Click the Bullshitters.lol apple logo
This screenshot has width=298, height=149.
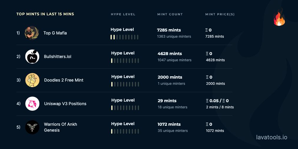(32, 57)
